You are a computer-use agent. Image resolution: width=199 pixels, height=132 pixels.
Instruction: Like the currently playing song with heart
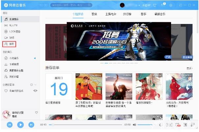pos(37,113)
